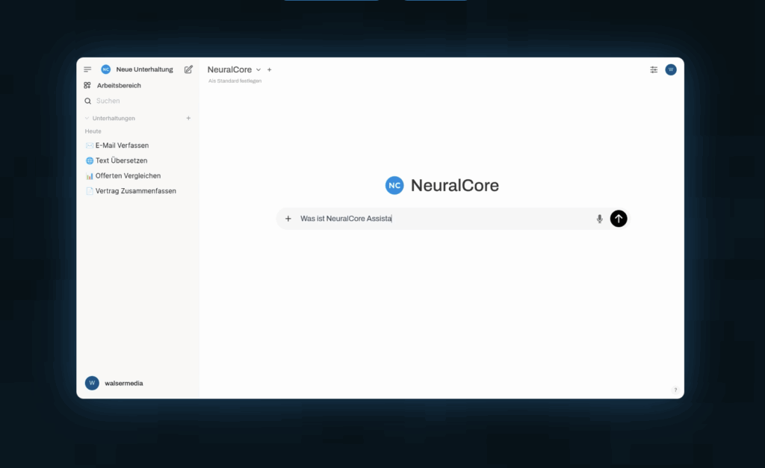Click the plus attachment icon in message box
Image resolution: width=765 pixels, height=468 pixels.
288,219
